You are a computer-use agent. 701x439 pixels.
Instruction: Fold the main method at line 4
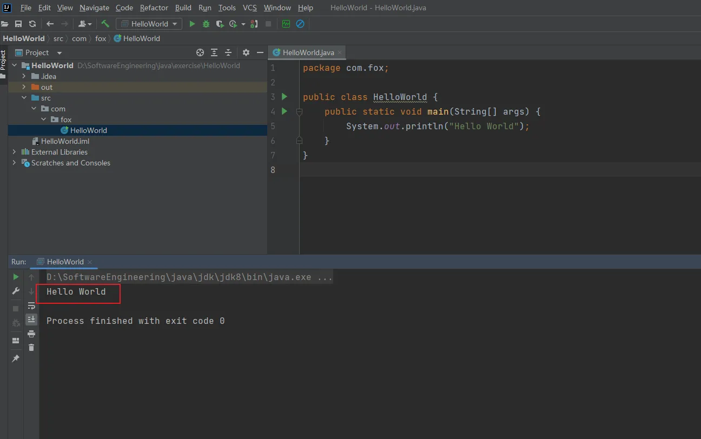299,112
